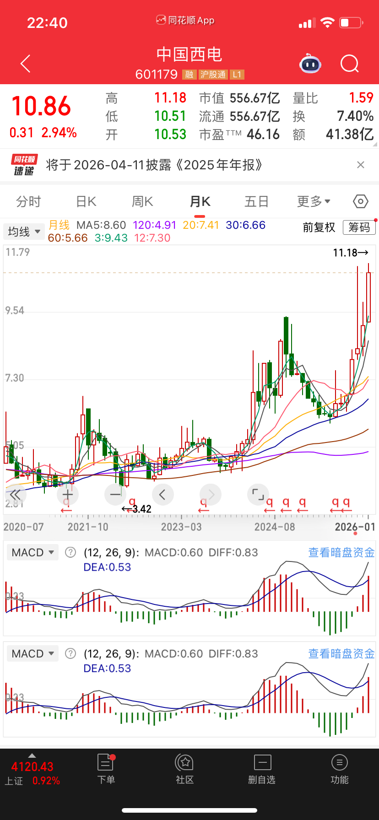The height and width of the screenshot is (820, 379).
Task: Move chart cursor left with chevron
Action: 162,494
